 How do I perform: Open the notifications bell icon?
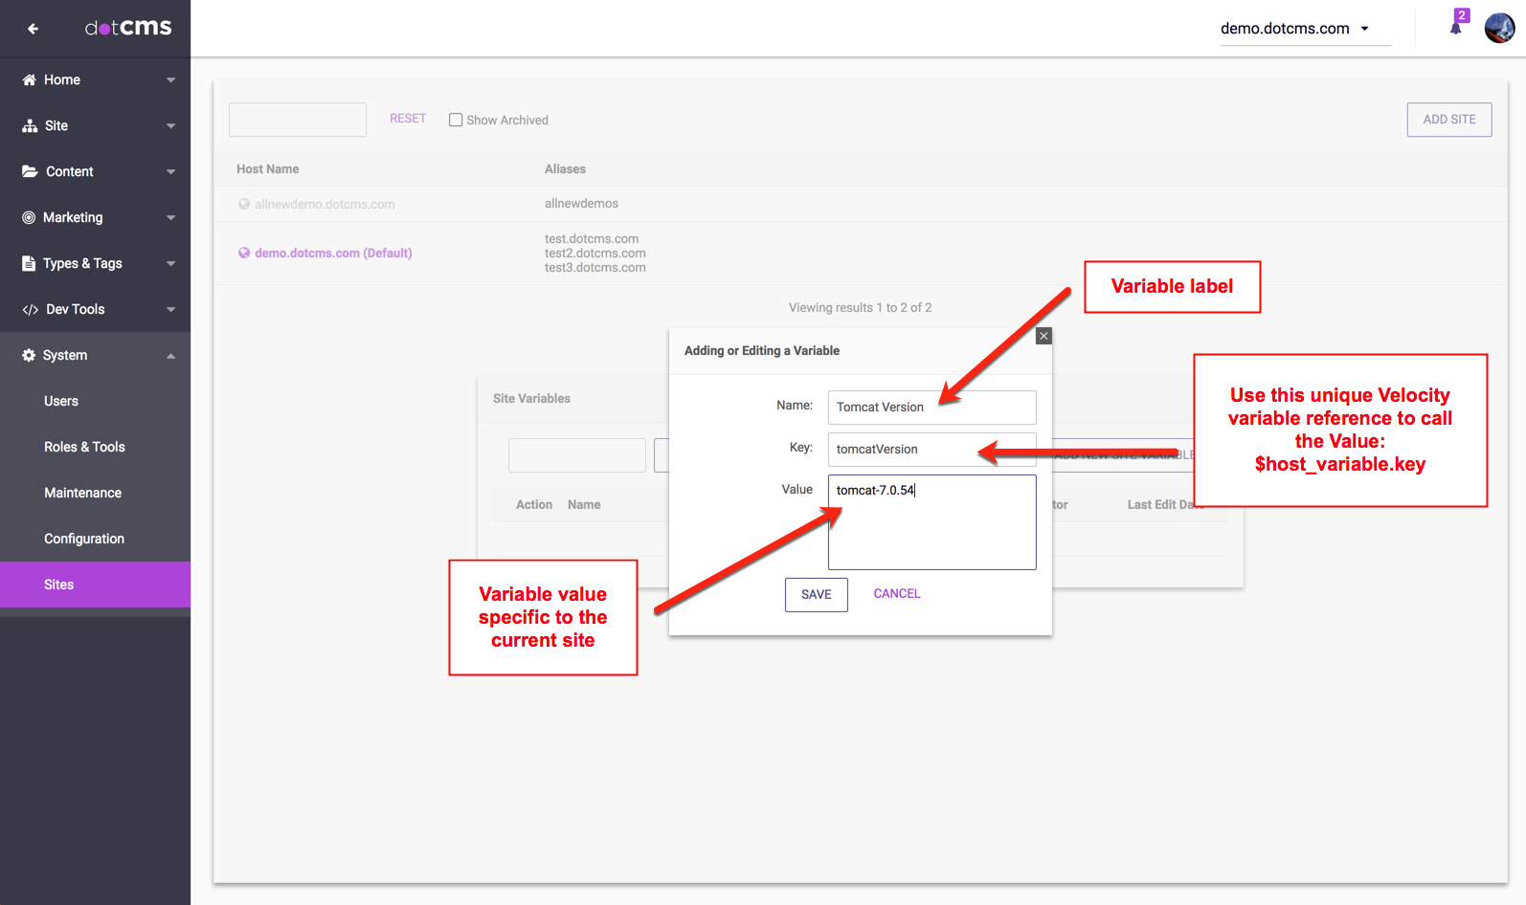pyautogui.click(x=1455, y=28)
